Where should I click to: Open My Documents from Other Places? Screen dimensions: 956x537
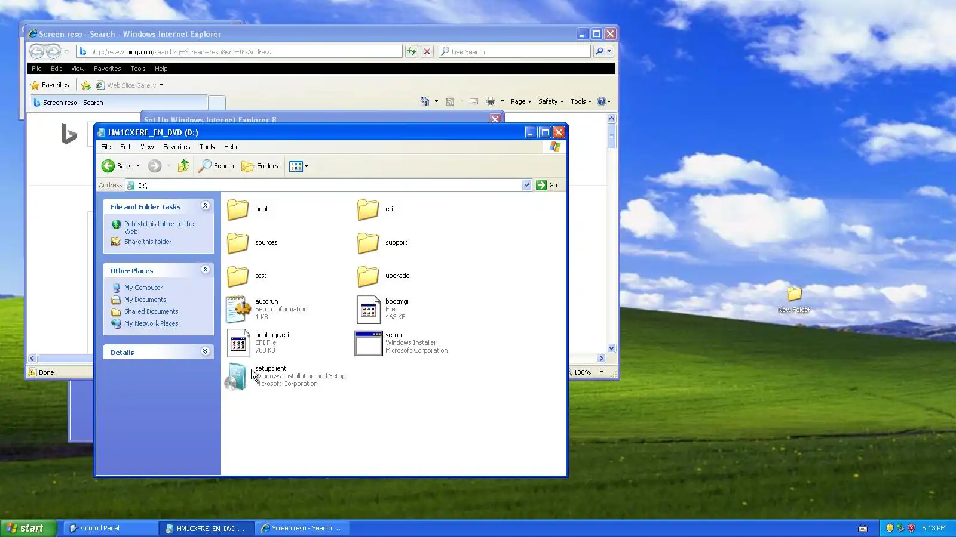click(145, 300)
